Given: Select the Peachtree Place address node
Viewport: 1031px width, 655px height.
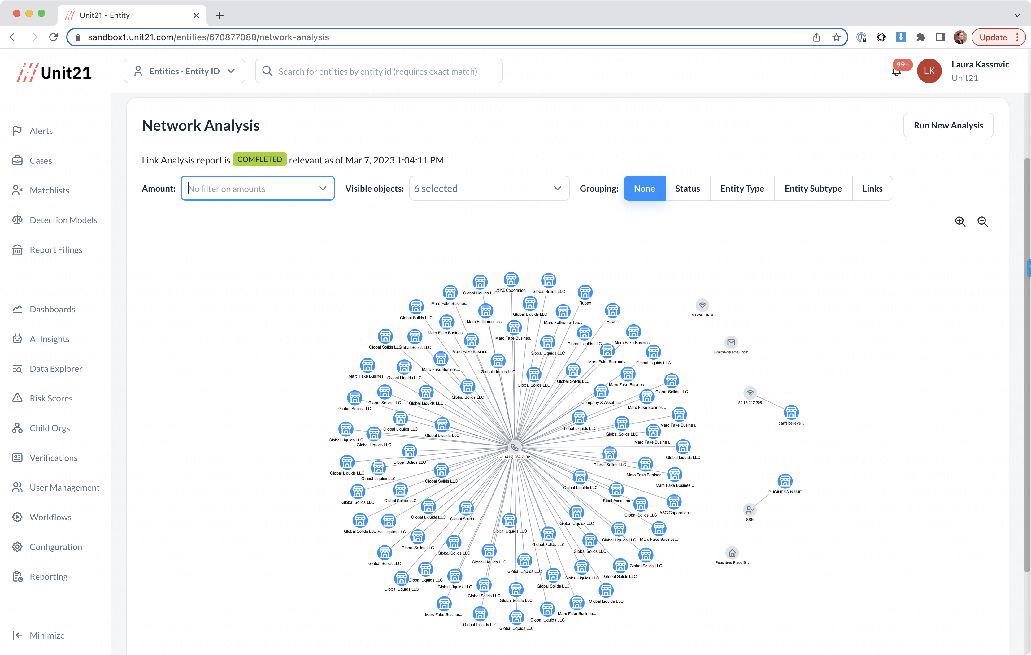Looking at the screenshot, I should (x=732, y=553).
